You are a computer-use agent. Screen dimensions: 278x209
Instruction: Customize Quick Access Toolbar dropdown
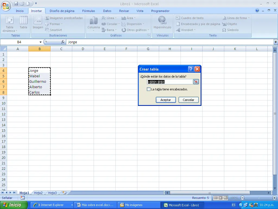[36, 3]
